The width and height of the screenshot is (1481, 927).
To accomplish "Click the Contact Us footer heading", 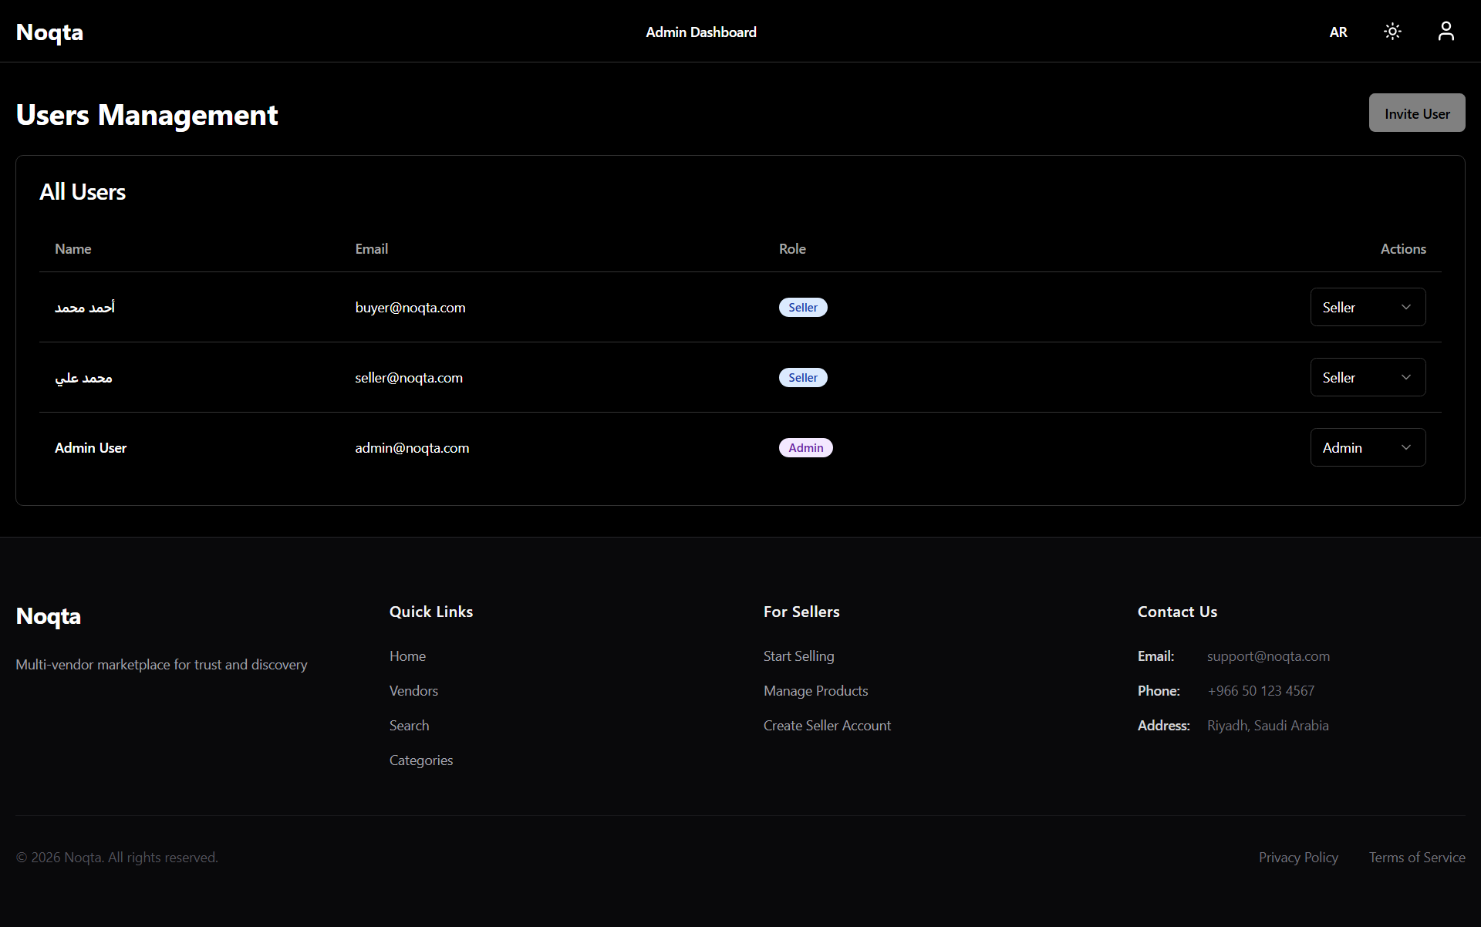I will [1177, 611].
